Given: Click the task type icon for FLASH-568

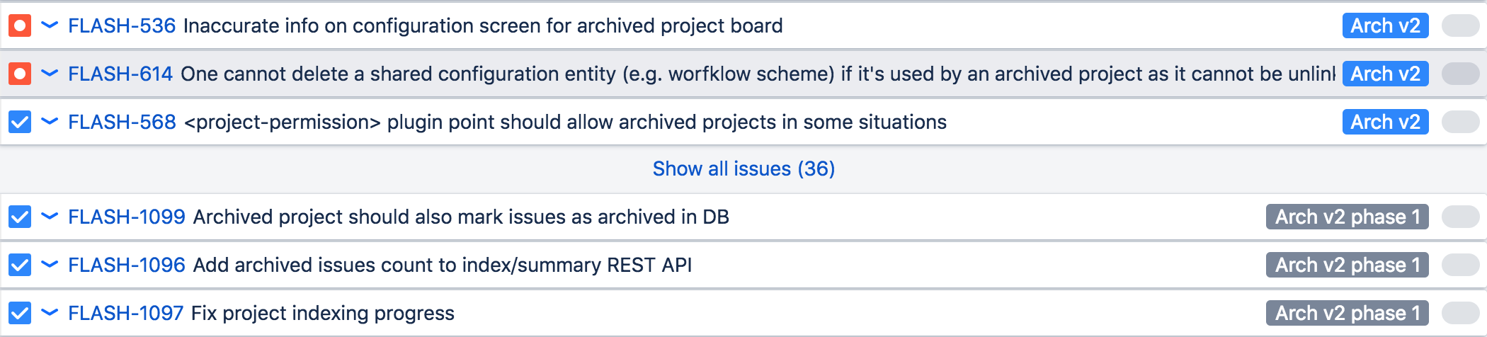Looking at the screenshot, I should pyautogui.click(x=20, y=122).
